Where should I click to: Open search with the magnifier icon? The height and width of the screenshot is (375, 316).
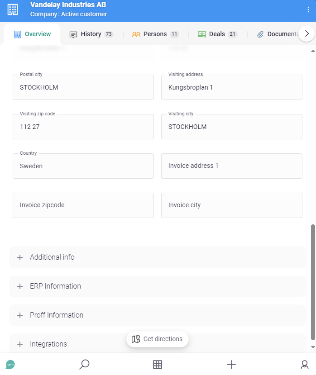point(84,364)
